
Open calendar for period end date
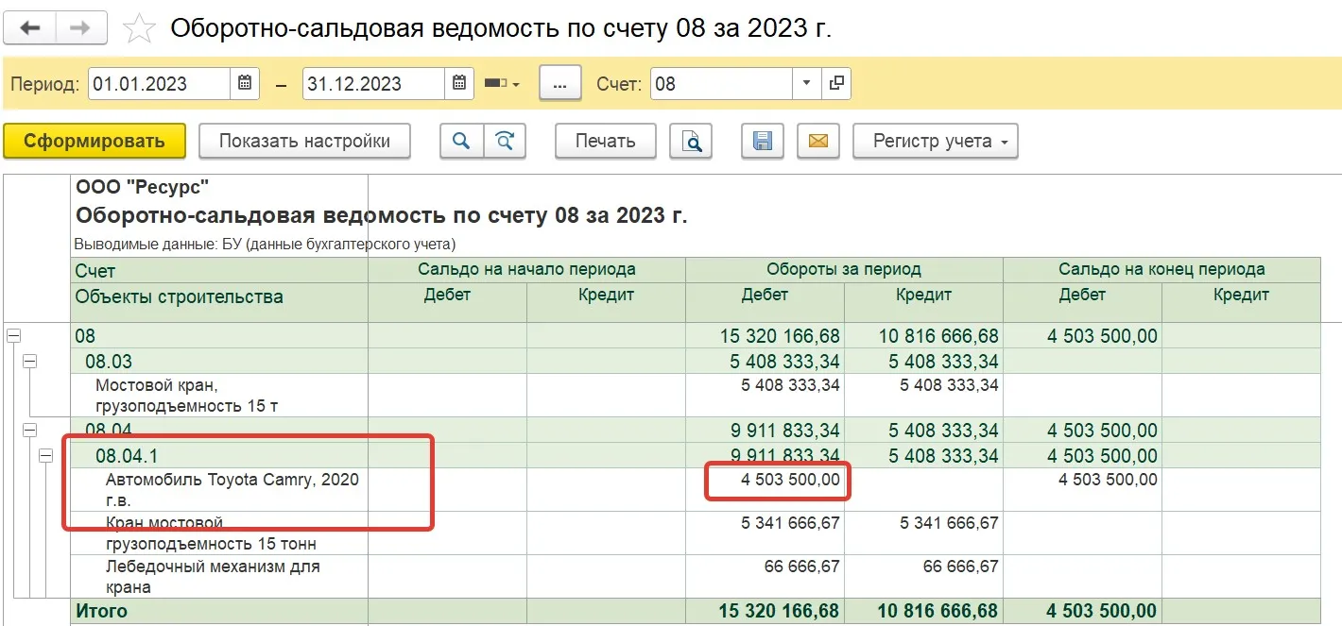[458, 83]
